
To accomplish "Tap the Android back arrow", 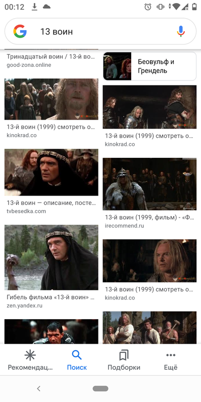I will 39,388.
